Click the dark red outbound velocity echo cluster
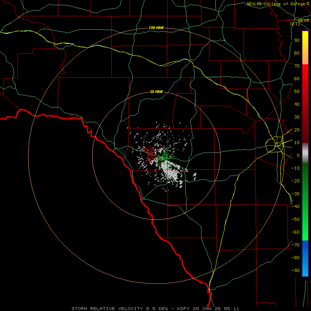Viewport: 311px width, 311px height. pos(150,154)
